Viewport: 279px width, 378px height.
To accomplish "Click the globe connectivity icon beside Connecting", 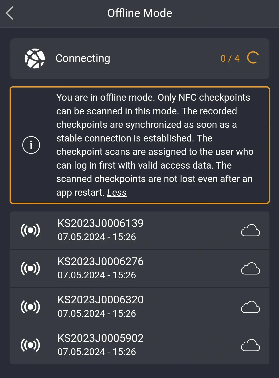I will pos(35,58).
